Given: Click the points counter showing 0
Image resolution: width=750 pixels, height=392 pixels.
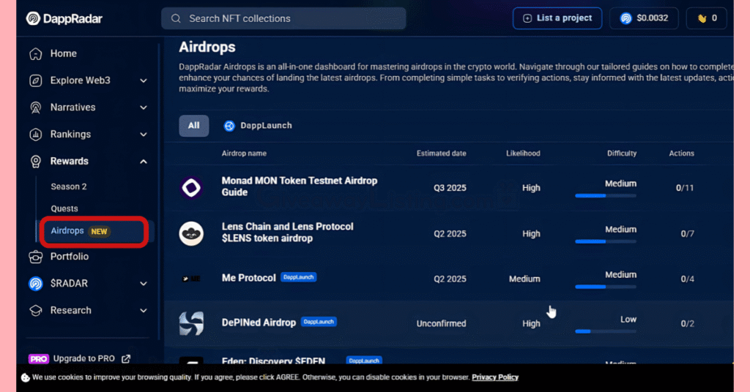Looking at the screenshot, I should click(707, 18).
